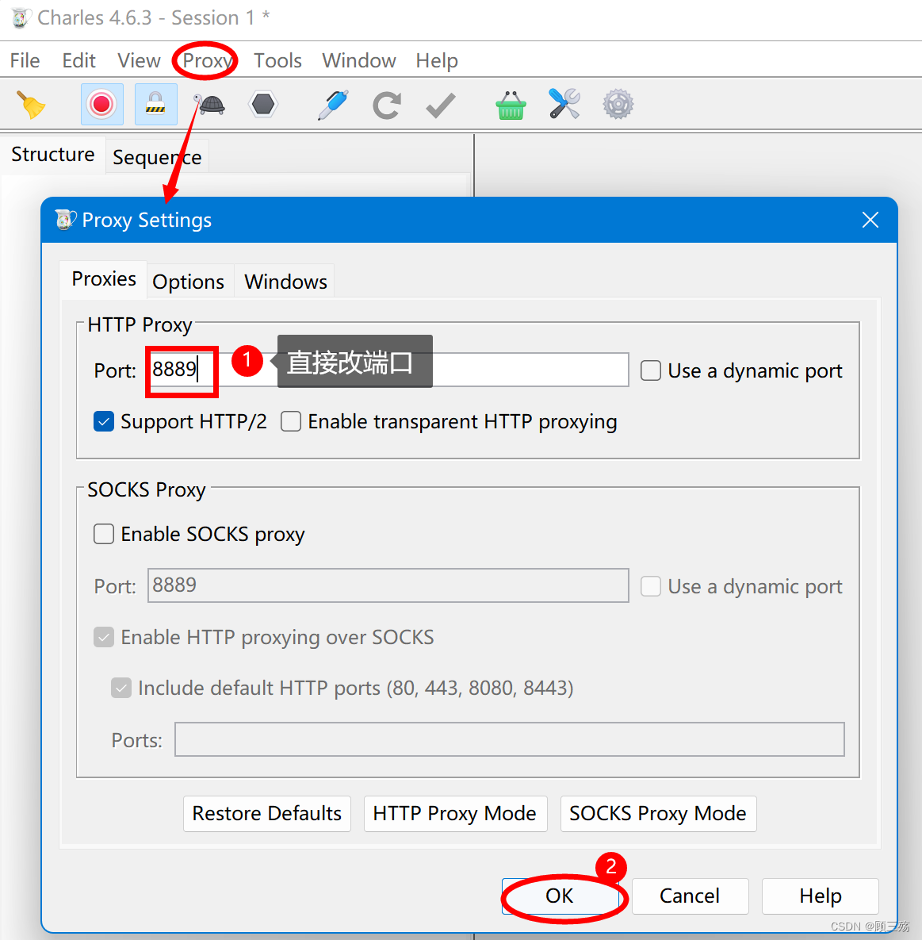Toggle SSL Proxying padlock icon
The height and width of the screenshot is (940, 922).
click(x=155, y=104)
